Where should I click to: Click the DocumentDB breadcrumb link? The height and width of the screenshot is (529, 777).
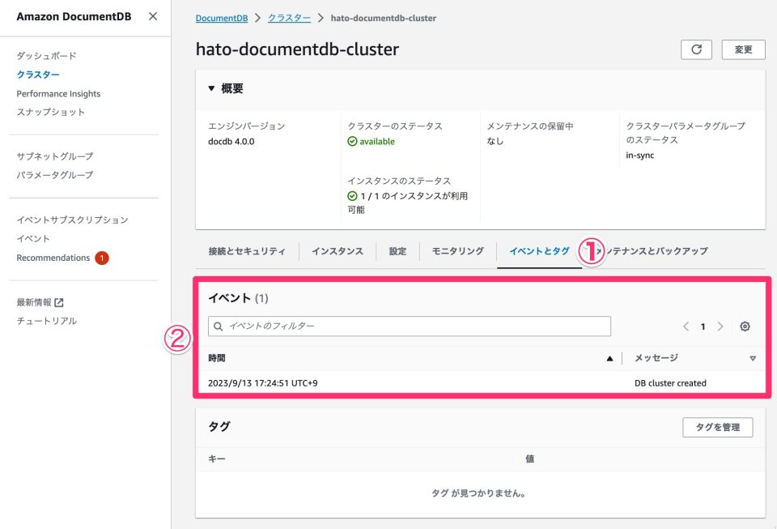(x=222, y=18)
